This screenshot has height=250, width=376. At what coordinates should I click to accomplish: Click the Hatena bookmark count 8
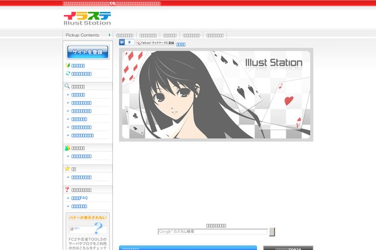(x=130, y=42)
